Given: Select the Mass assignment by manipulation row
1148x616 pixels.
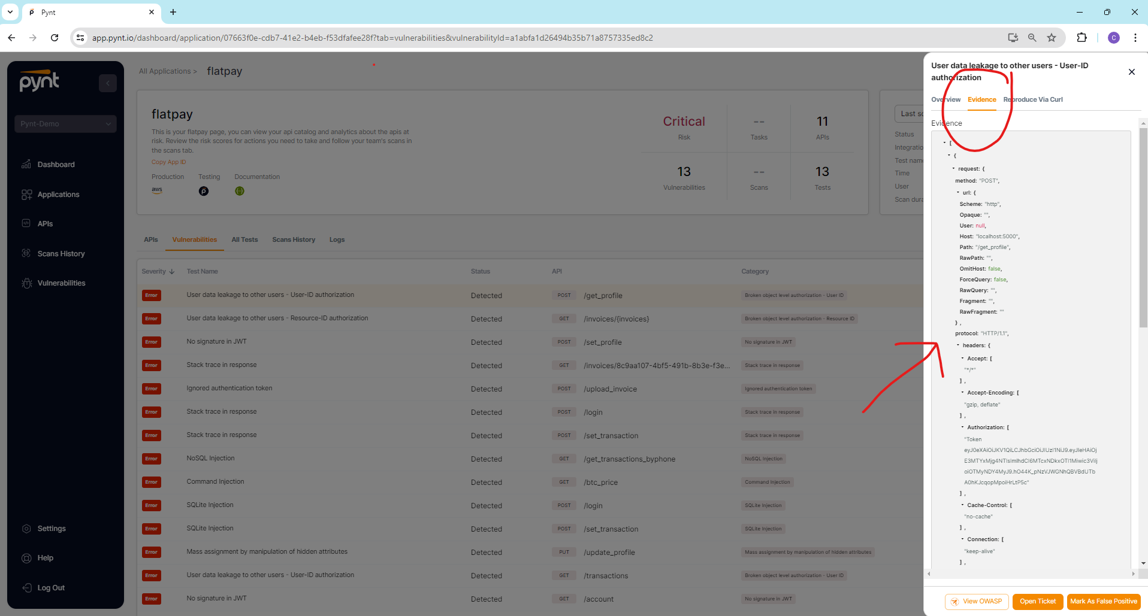Looking at the screenshot, I should pos(530,552).
